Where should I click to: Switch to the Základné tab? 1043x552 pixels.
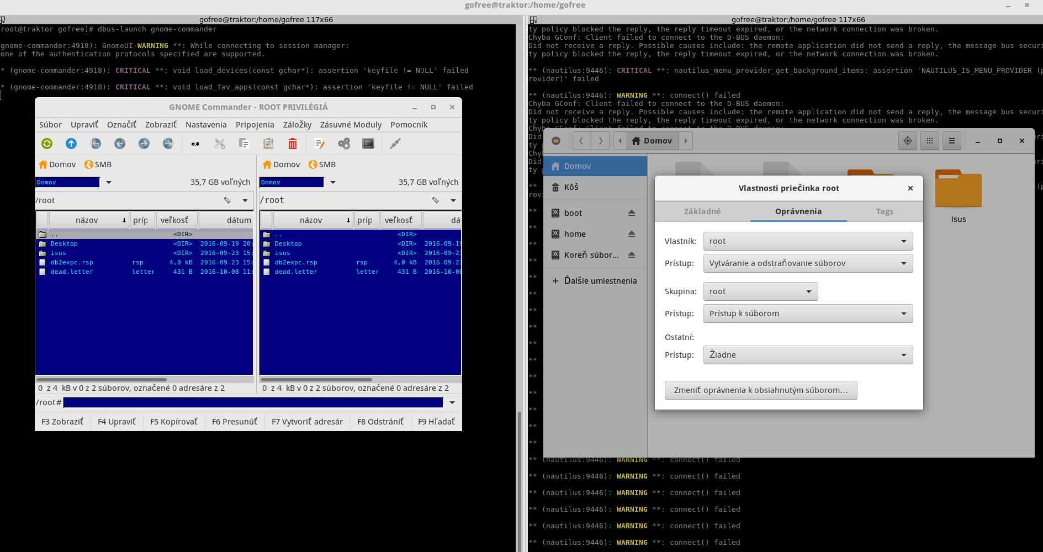(702, 211)
